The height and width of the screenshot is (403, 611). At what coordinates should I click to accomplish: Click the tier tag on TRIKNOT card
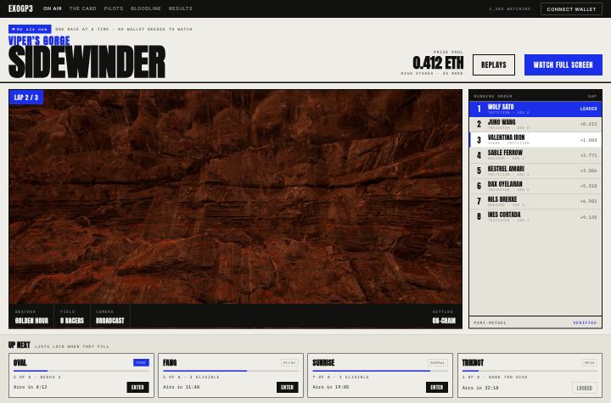click(590, 362)
